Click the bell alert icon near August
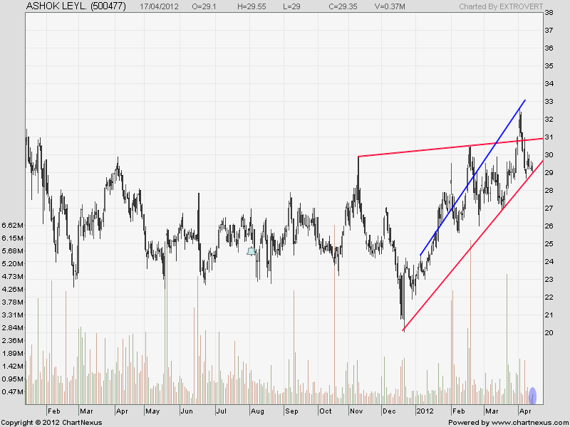 251,251
